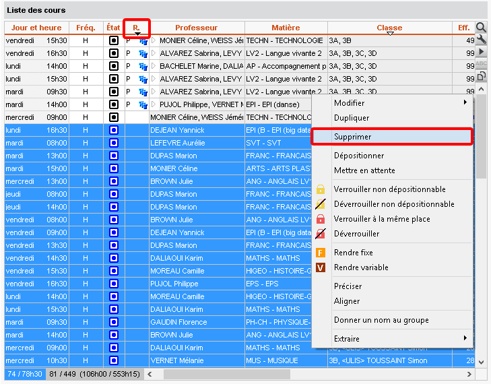Click state icon of LEFEVRE Aurélie row
The image size is (493, 384).
coord(114,143)
